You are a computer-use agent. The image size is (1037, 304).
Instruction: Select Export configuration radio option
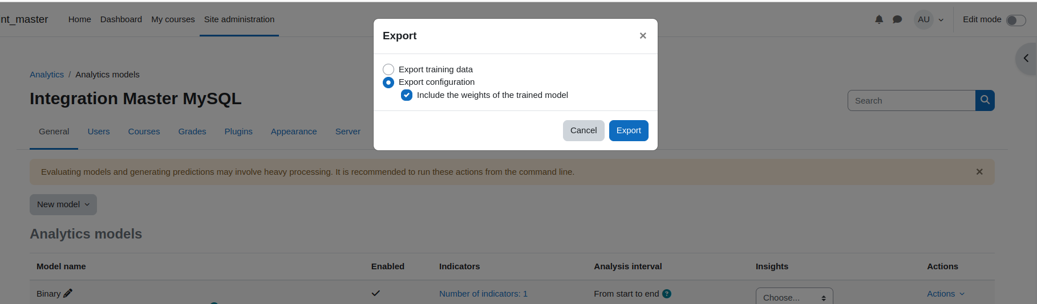point(388,83)
